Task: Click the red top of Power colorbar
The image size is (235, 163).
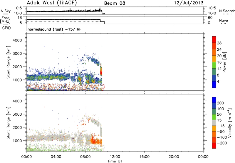Action: coord(214,39)
